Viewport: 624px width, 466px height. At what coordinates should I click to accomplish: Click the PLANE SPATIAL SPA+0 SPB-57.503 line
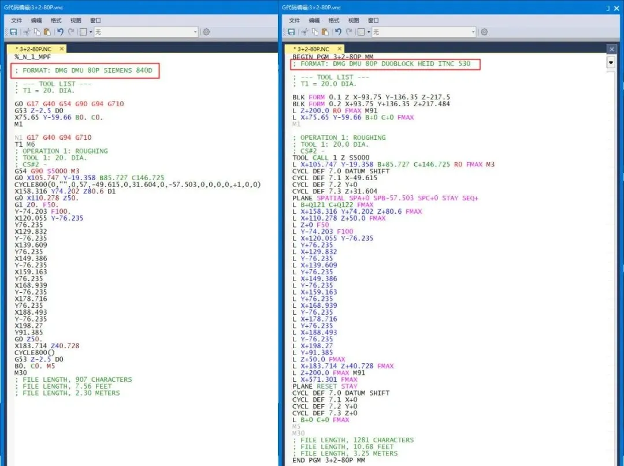[x=385, y=198]
